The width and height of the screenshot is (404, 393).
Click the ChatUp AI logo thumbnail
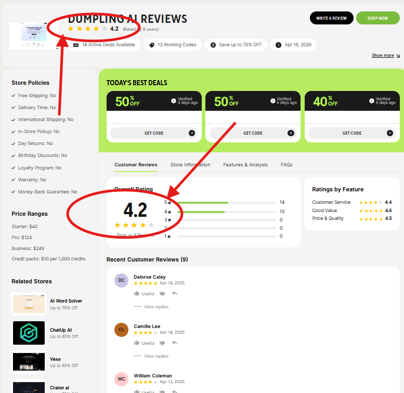coord(29,333)
